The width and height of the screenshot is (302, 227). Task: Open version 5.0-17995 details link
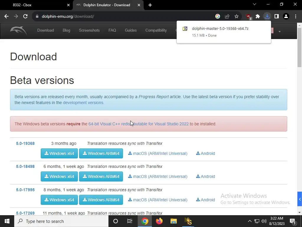pyautogui.click(x=25, y=190)
